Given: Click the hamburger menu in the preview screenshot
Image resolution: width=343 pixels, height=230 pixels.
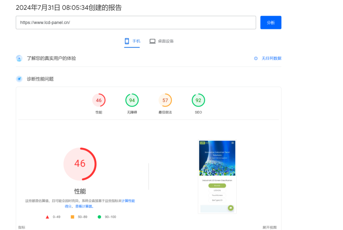Looking at the screenshot, I should (x=233, y=143).
